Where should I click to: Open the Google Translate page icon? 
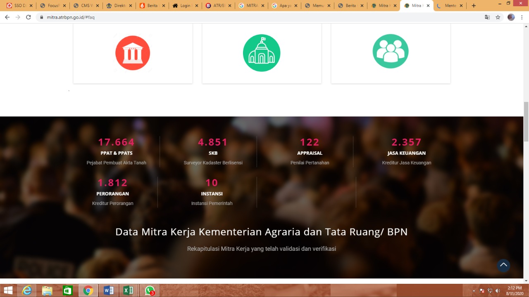tap(487, 17)
